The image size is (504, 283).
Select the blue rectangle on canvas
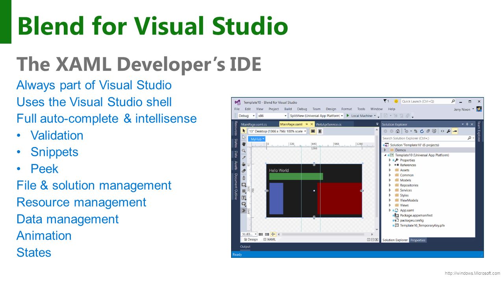(x=276, y=198)
